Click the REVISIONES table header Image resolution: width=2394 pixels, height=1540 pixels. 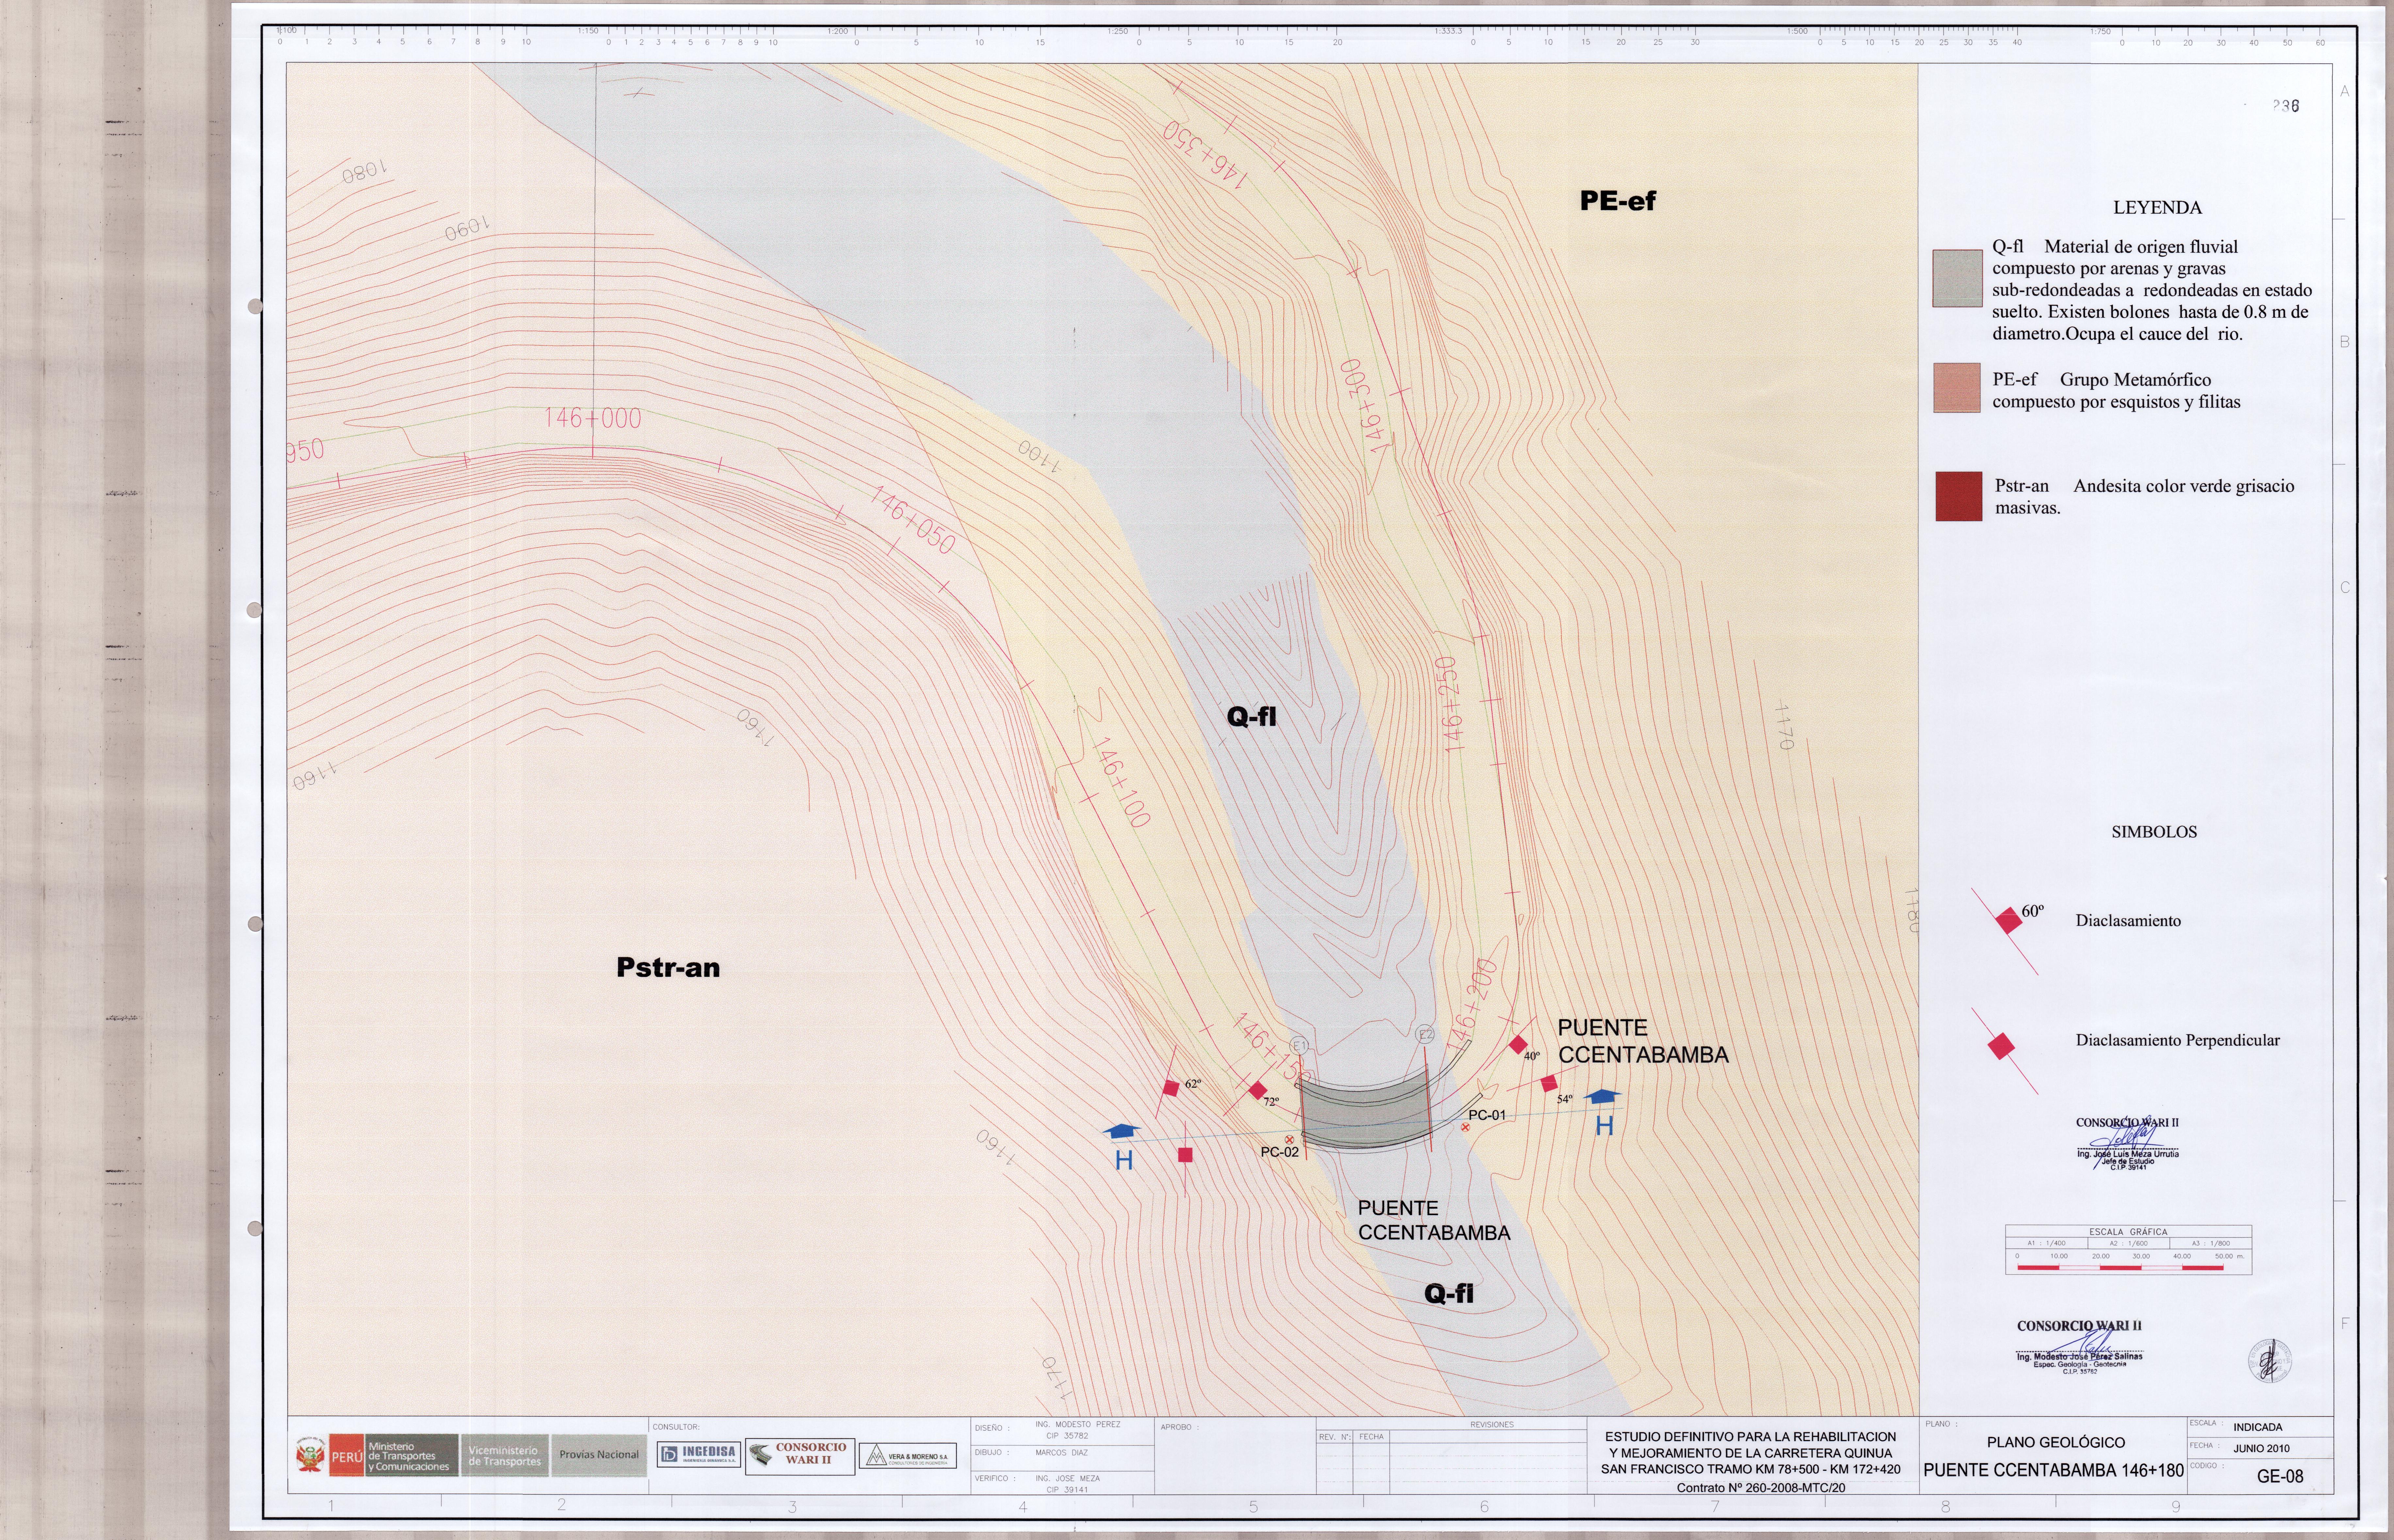coord(1491,1425)
